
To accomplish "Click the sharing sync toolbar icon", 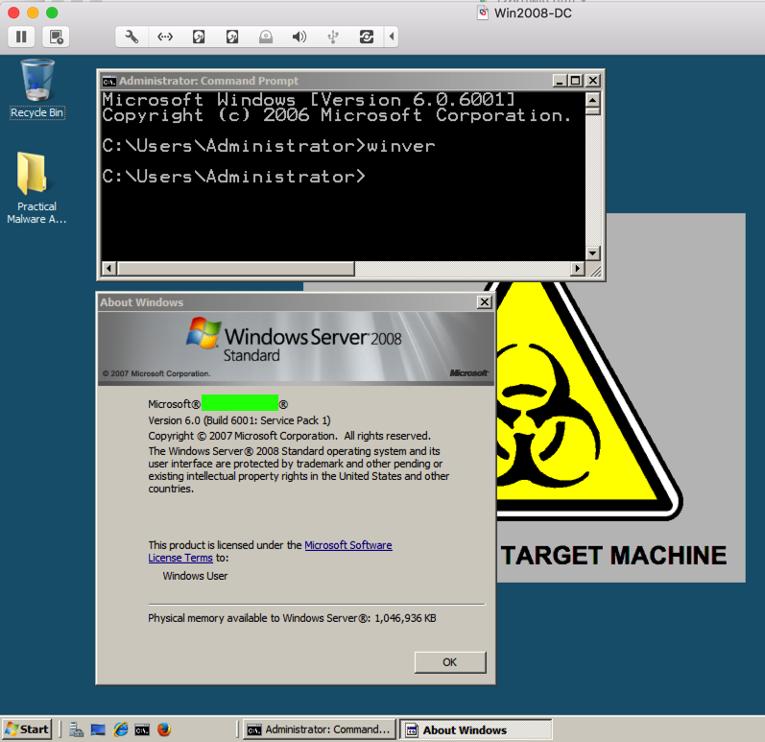I will pos(367,36).
